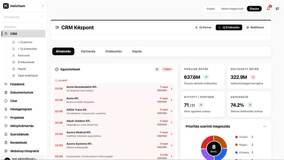Click Súlyozott érték down-trend arrow icon
Viewport: 284px width, 160px height.
253,77
